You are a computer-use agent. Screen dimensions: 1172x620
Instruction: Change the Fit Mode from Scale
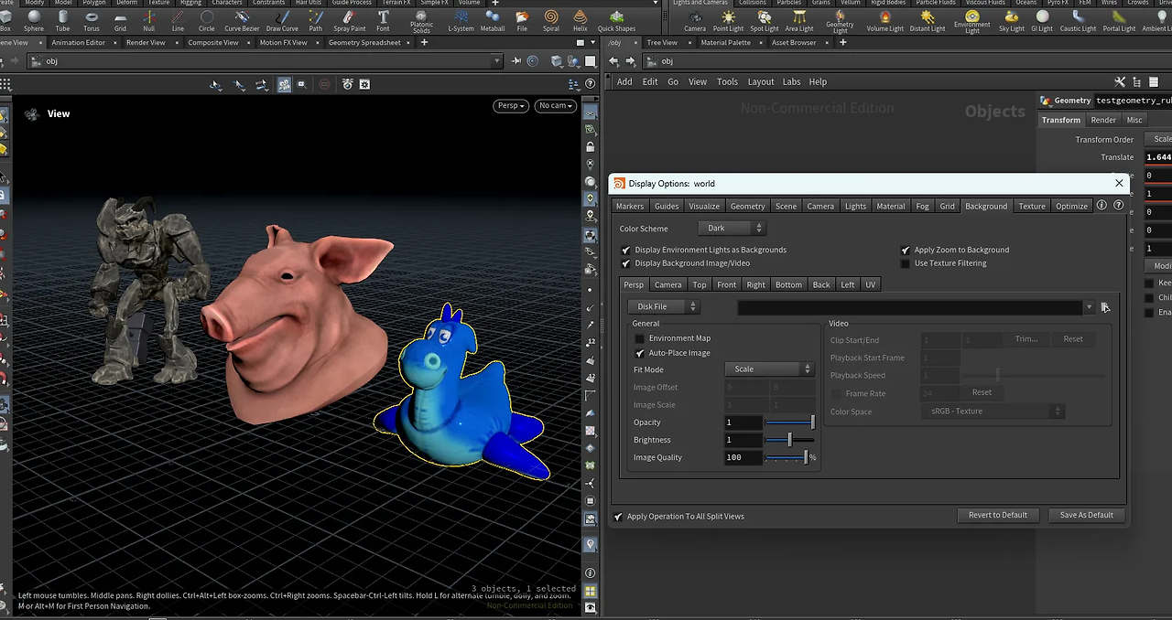tap(769, 369)
